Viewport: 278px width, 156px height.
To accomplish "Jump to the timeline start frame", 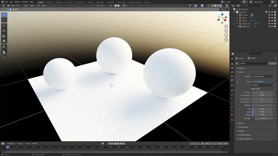I will click(109, 143).
